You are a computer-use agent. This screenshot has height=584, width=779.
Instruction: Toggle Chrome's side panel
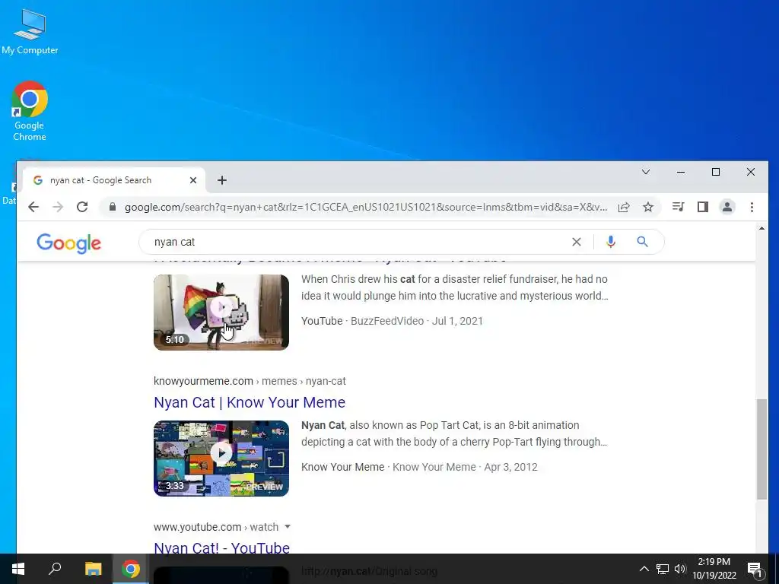tap(702, 207)
